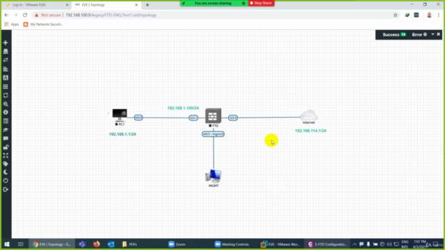Viewport: 445px width, 250px height.
Task: Close the EVE | Topology tab
Action: click(x=136, y=5)
